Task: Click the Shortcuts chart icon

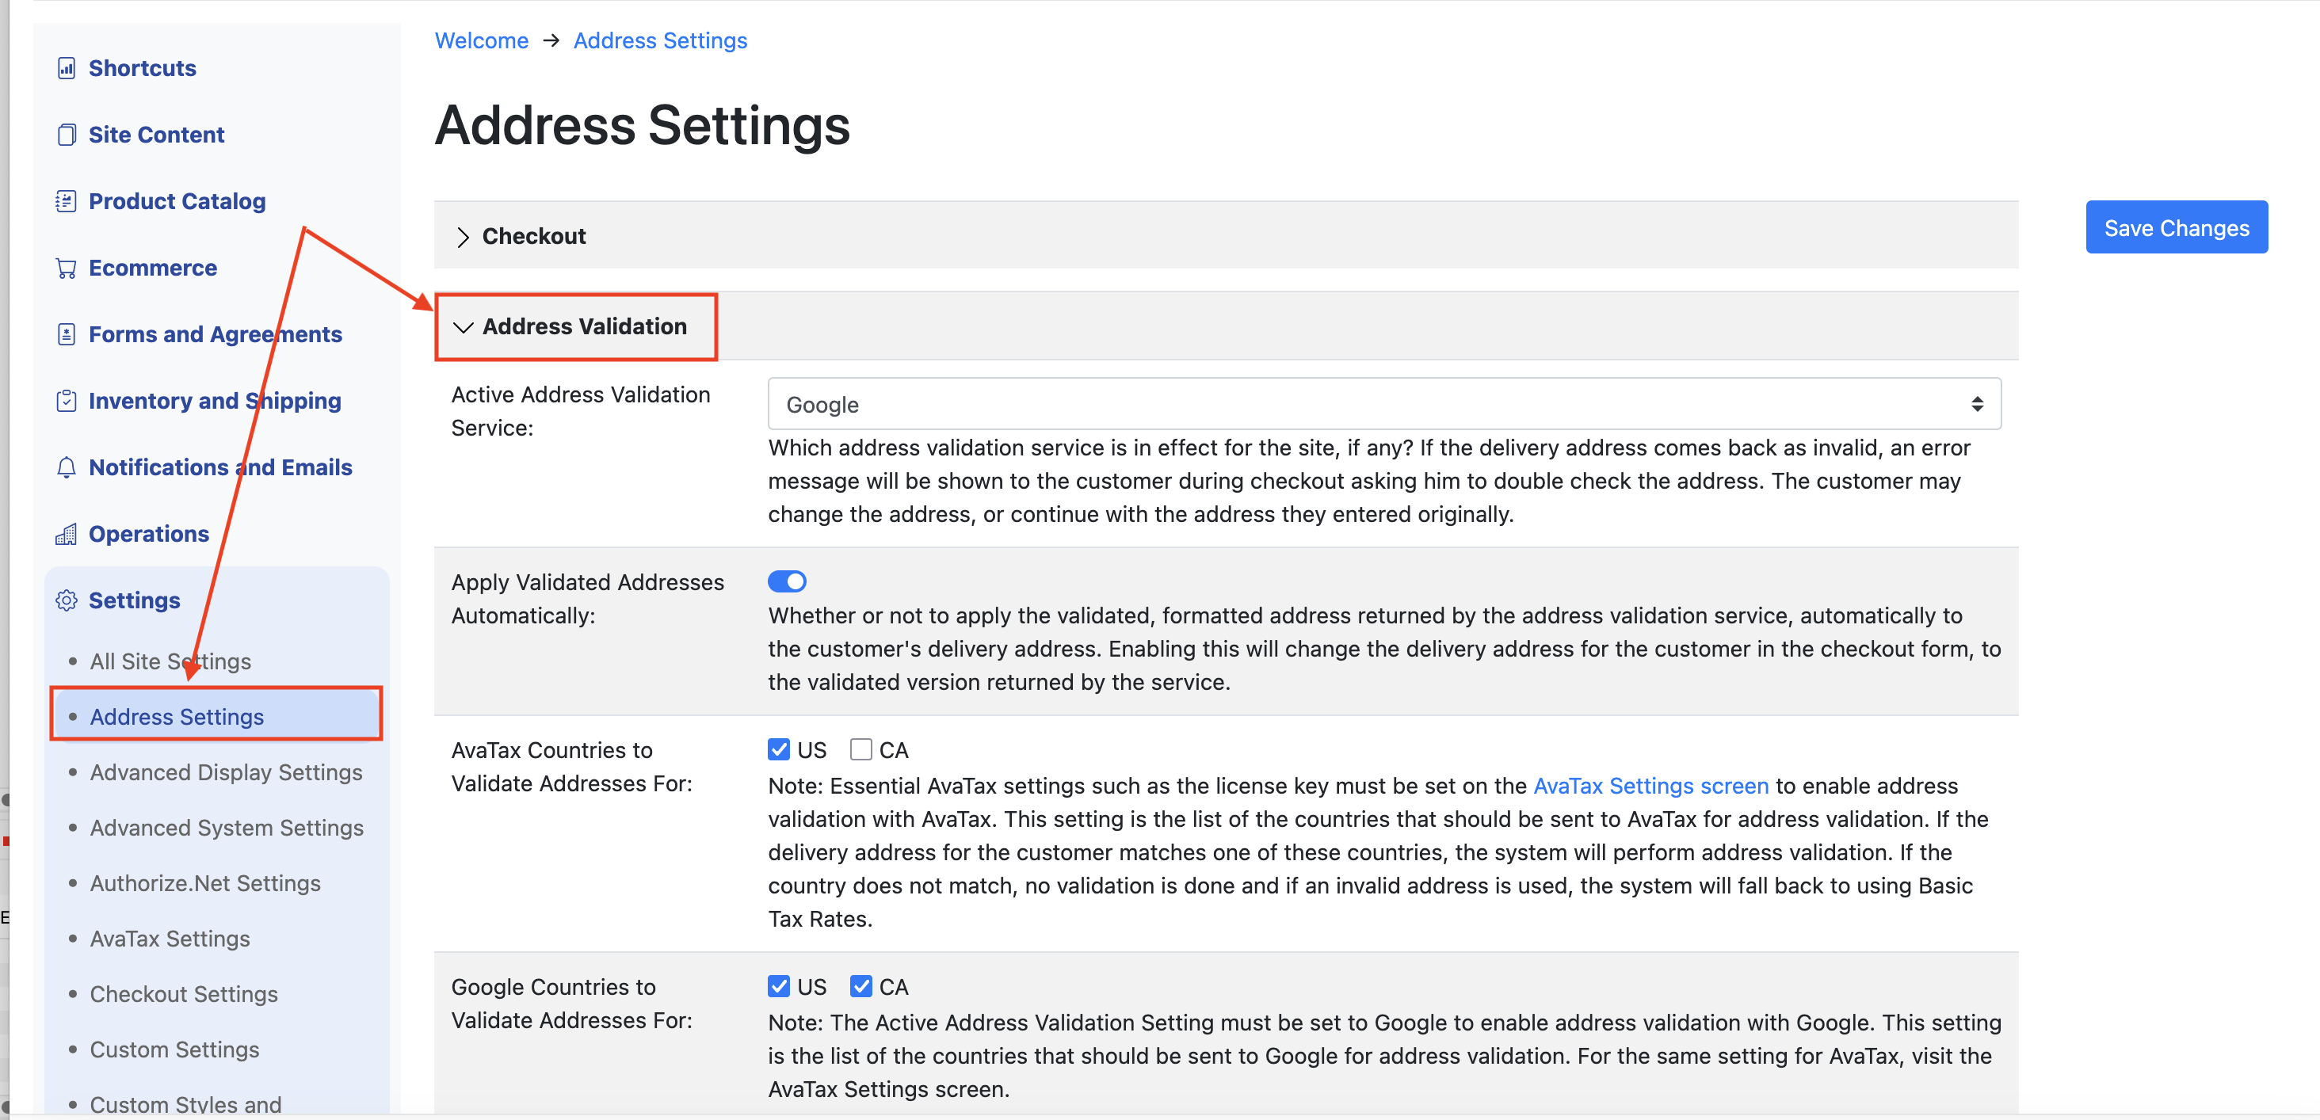Action: point(66,68)
